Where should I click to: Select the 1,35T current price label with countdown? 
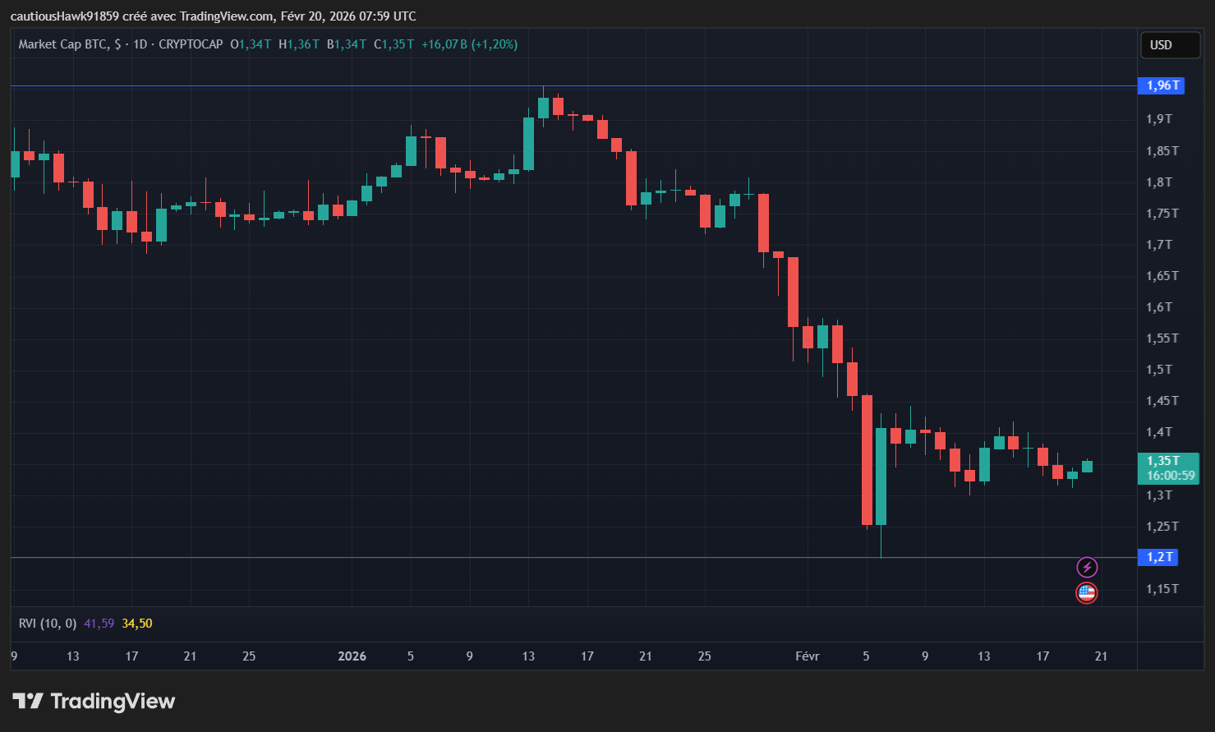point(1167,468)
